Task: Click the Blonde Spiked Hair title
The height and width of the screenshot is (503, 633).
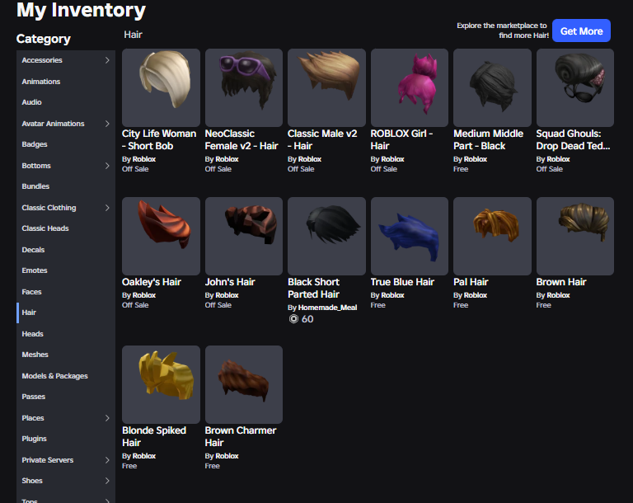Action: tap(154, 436)
